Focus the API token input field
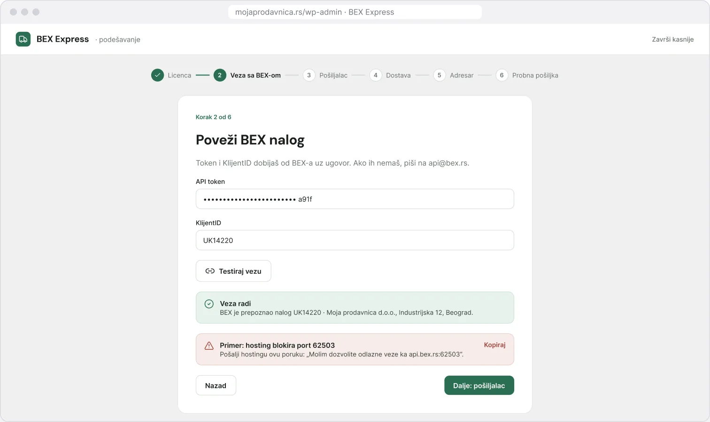This screenshot has width=710, height=422. click(x=355, y=199)
